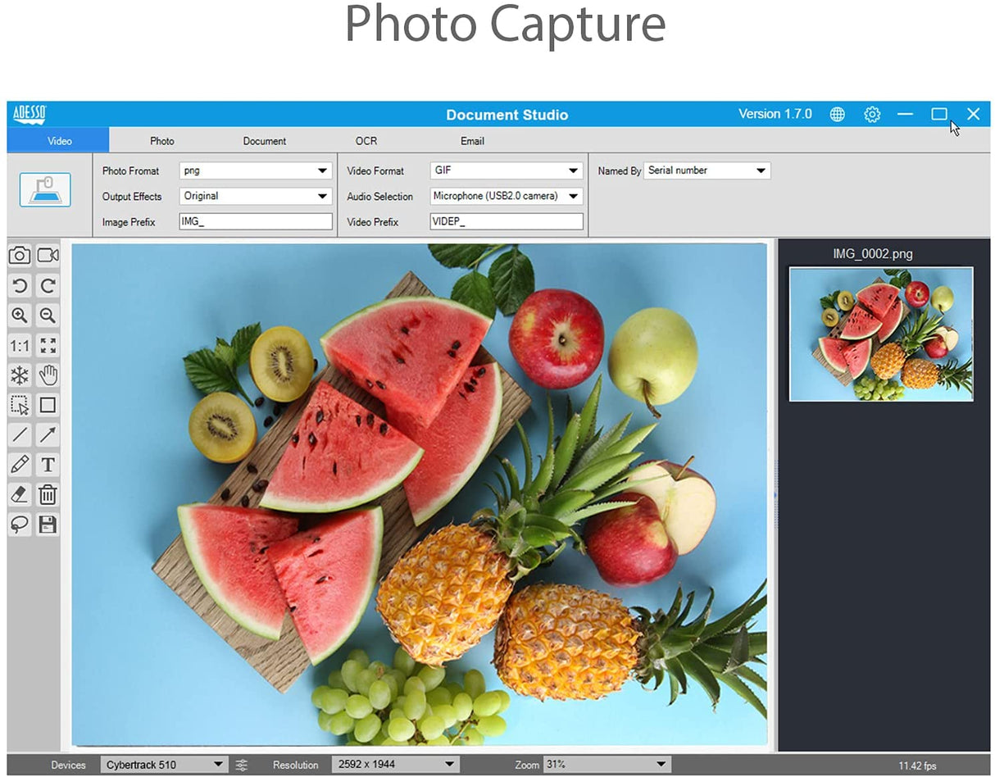Expand the Video Format GIF dropdown
Image resolution: width=995 pixels, height=777 pixels.
tap(506, 171)
